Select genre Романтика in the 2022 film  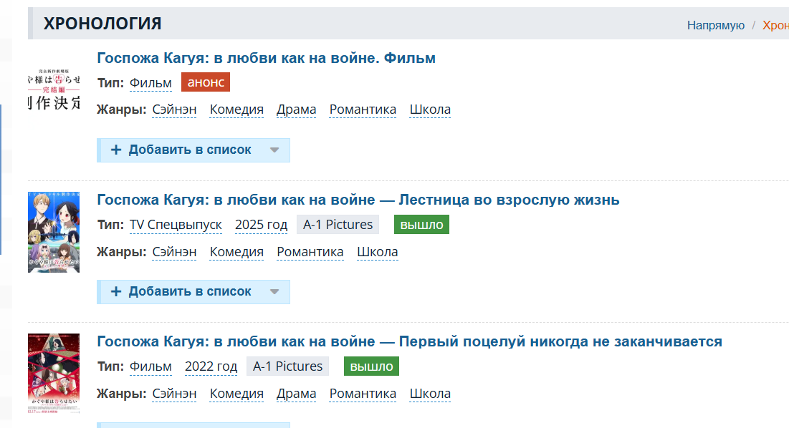(x=363, y=394)
